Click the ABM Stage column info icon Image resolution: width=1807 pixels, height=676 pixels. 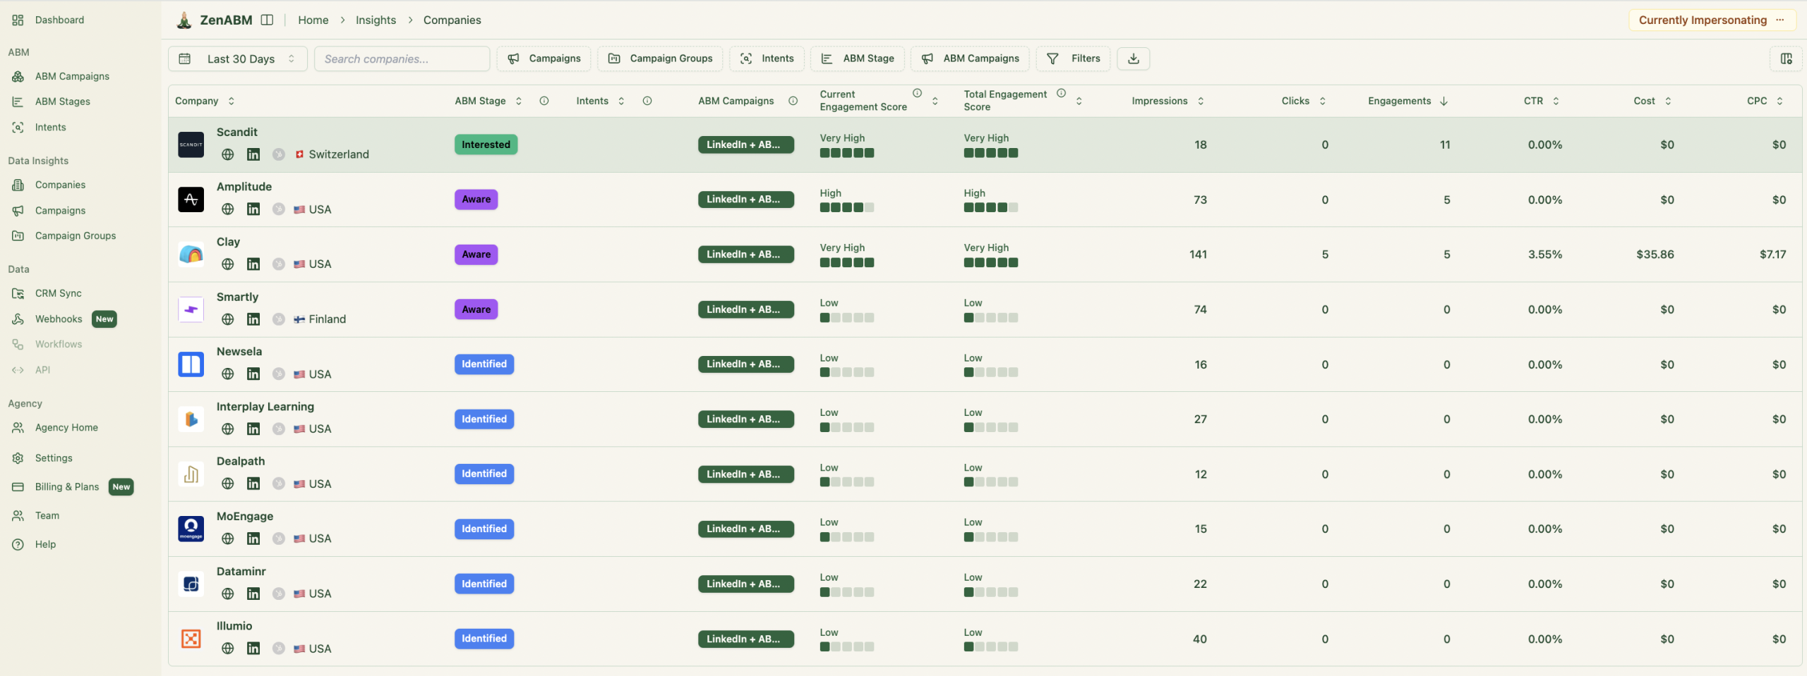pyautogui.click(x=544, y=101)
